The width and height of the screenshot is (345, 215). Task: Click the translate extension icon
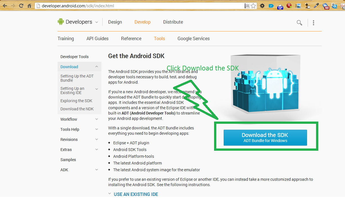click(x=334, y=6)
